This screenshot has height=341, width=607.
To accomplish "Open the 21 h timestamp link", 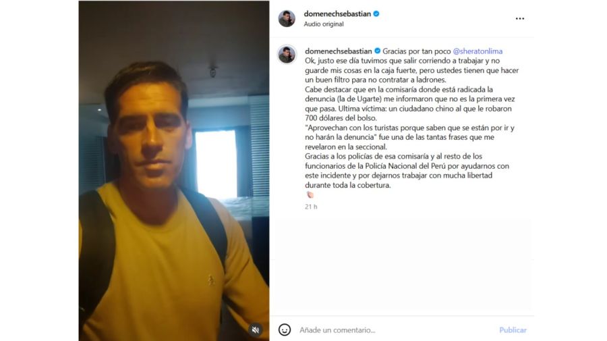I will pyautogui.click(x=311, y=207).
